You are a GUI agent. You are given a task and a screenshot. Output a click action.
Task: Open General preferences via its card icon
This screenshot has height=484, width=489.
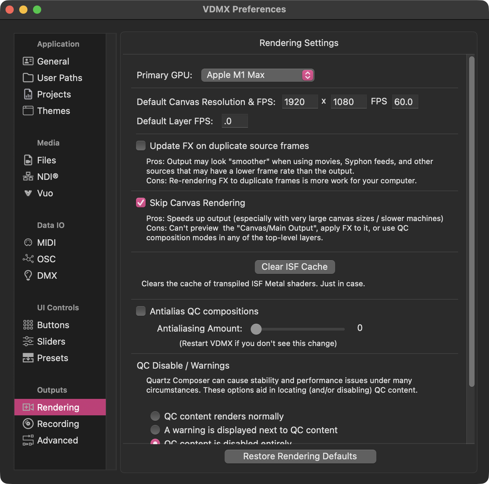click(28, 61)
